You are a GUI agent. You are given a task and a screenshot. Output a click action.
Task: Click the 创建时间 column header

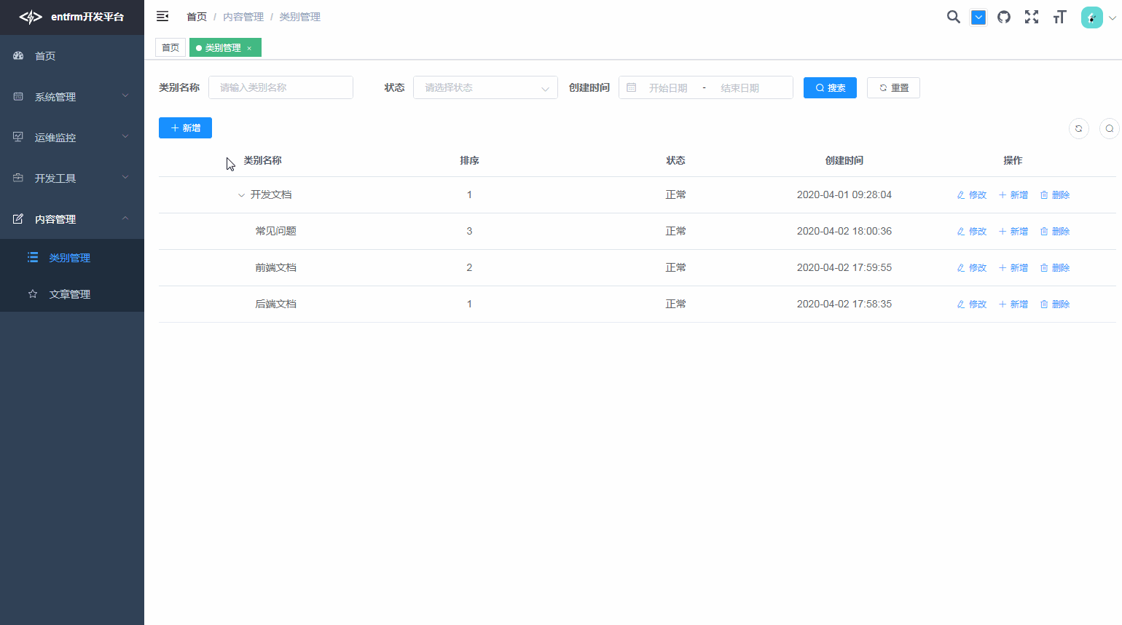click(844, 160)
